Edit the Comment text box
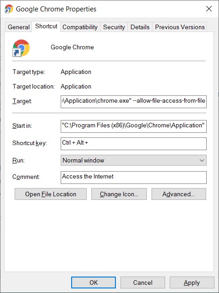The height and width of the screenshot is (293, 219). [x=133, y=178]
